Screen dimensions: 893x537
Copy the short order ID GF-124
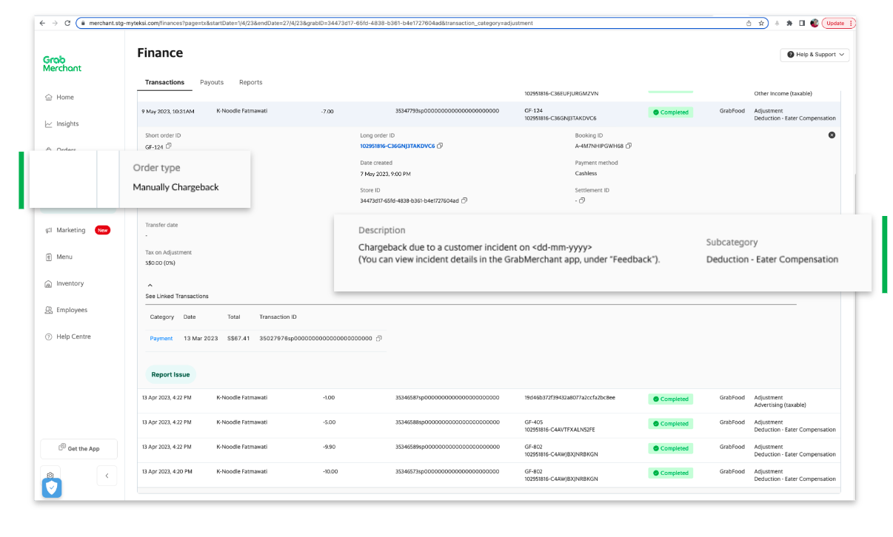[169, 146]
